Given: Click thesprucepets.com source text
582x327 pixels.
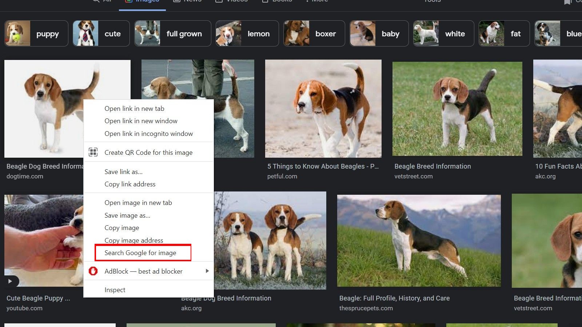Looking at the screenshot, I should 366,308.
